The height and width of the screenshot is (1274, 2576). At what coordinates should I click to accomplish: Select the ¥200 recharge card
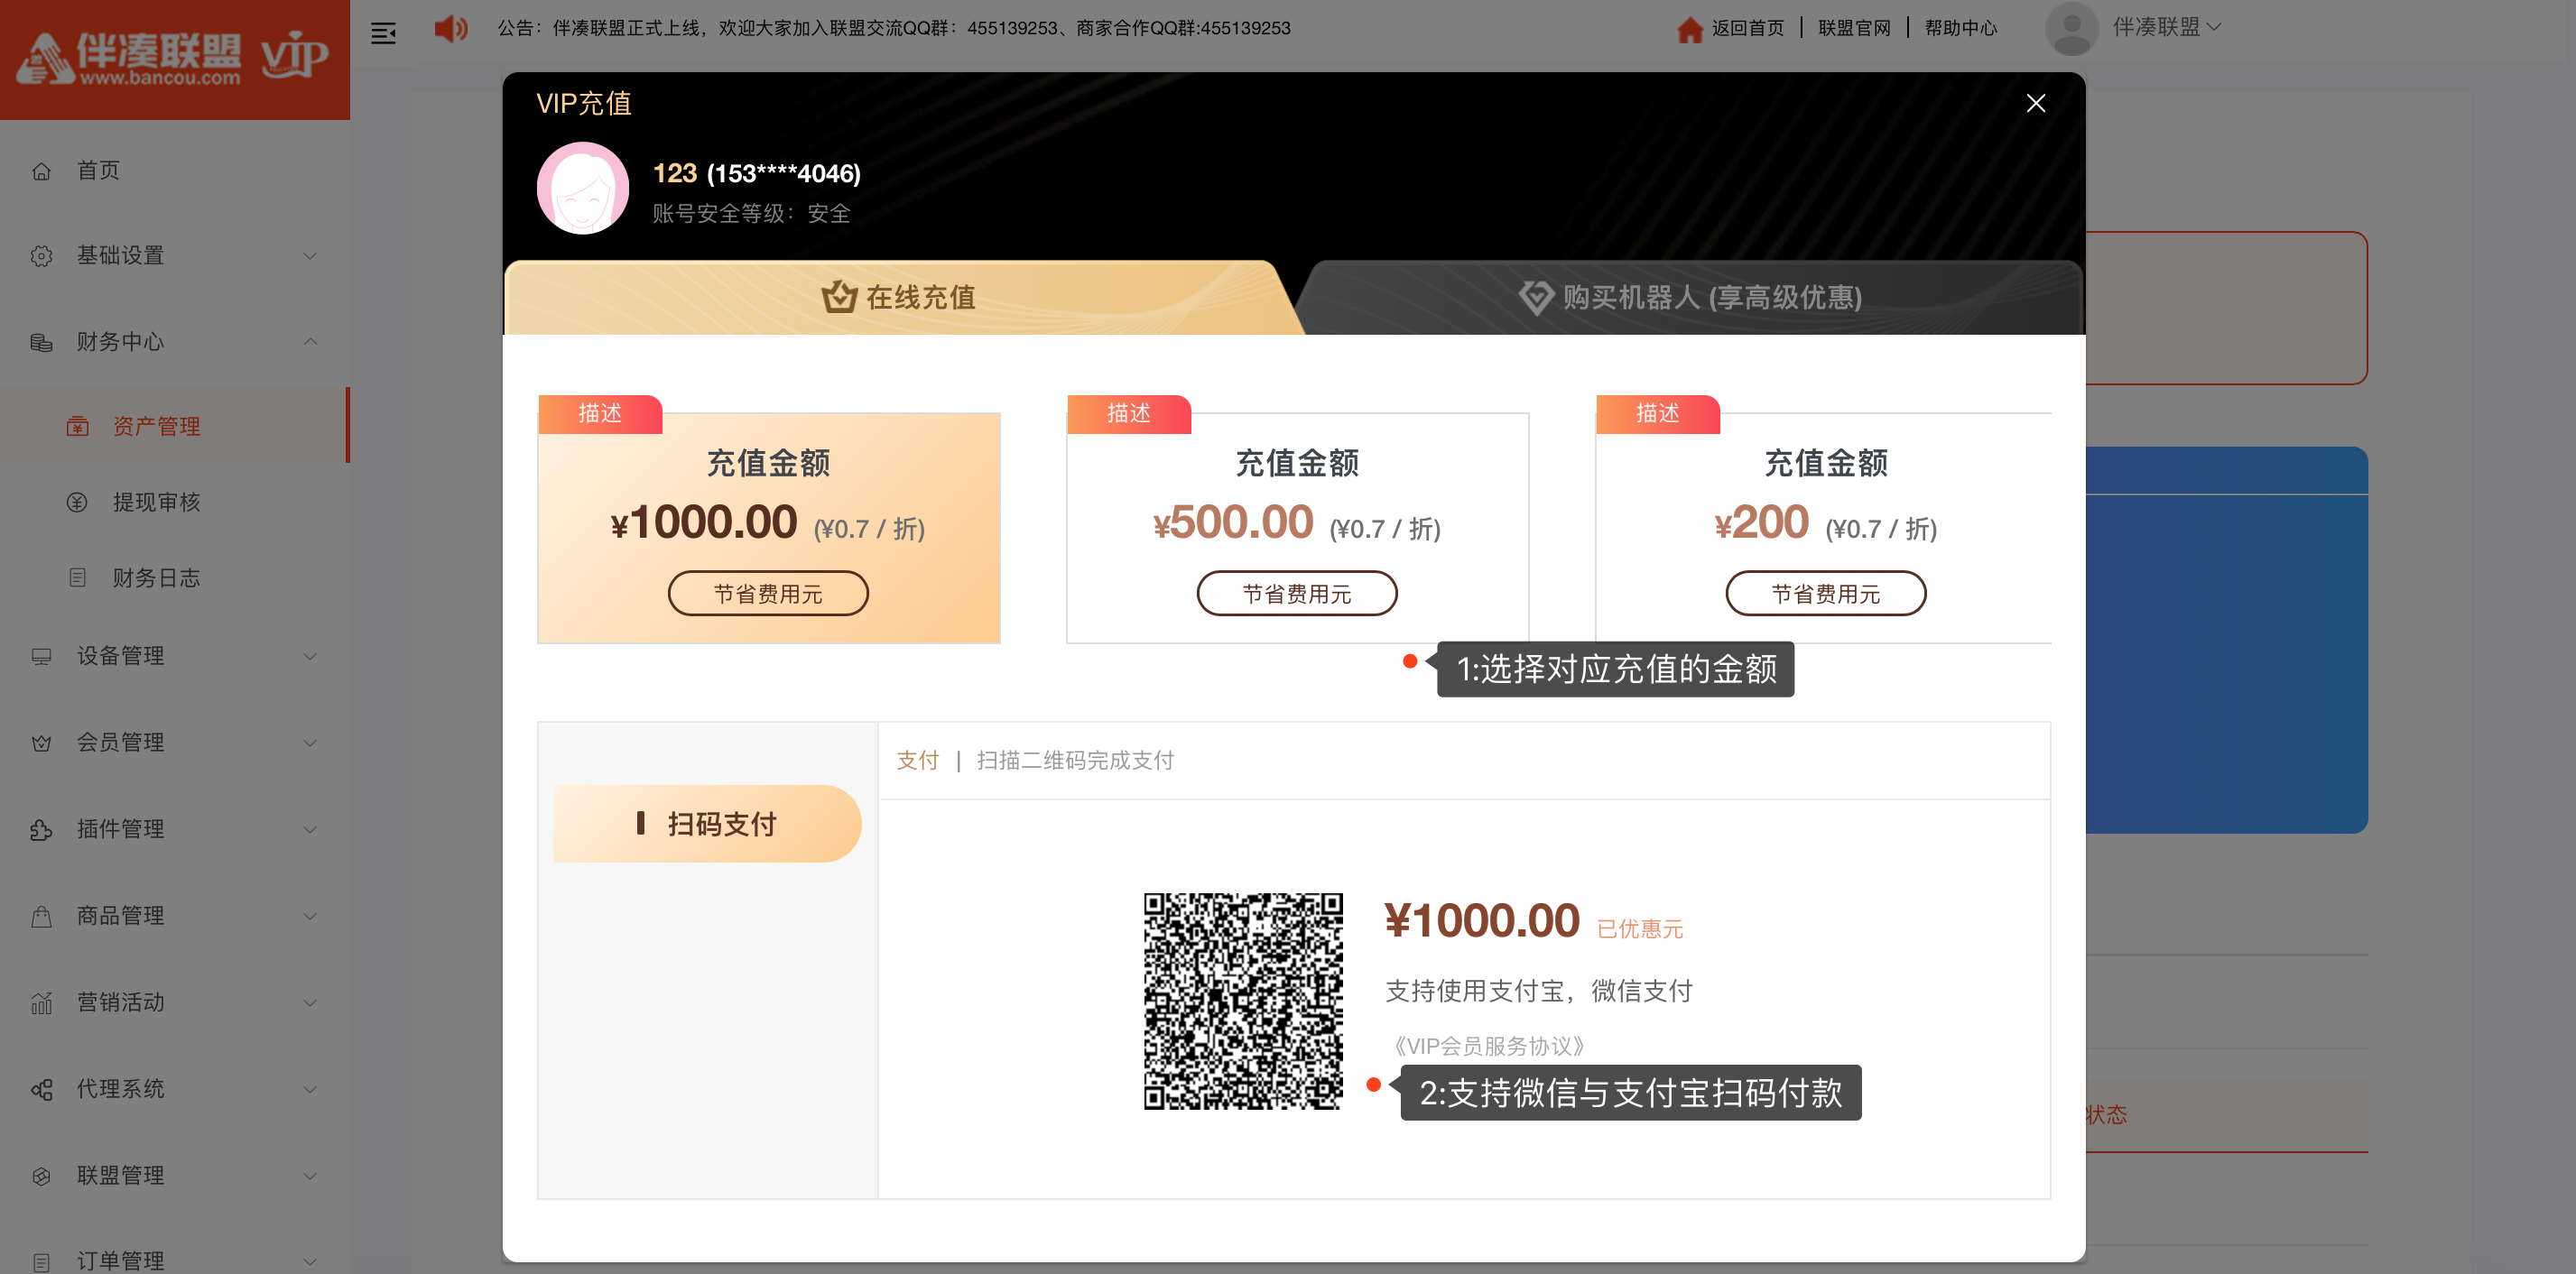(x=1824, y=527)
